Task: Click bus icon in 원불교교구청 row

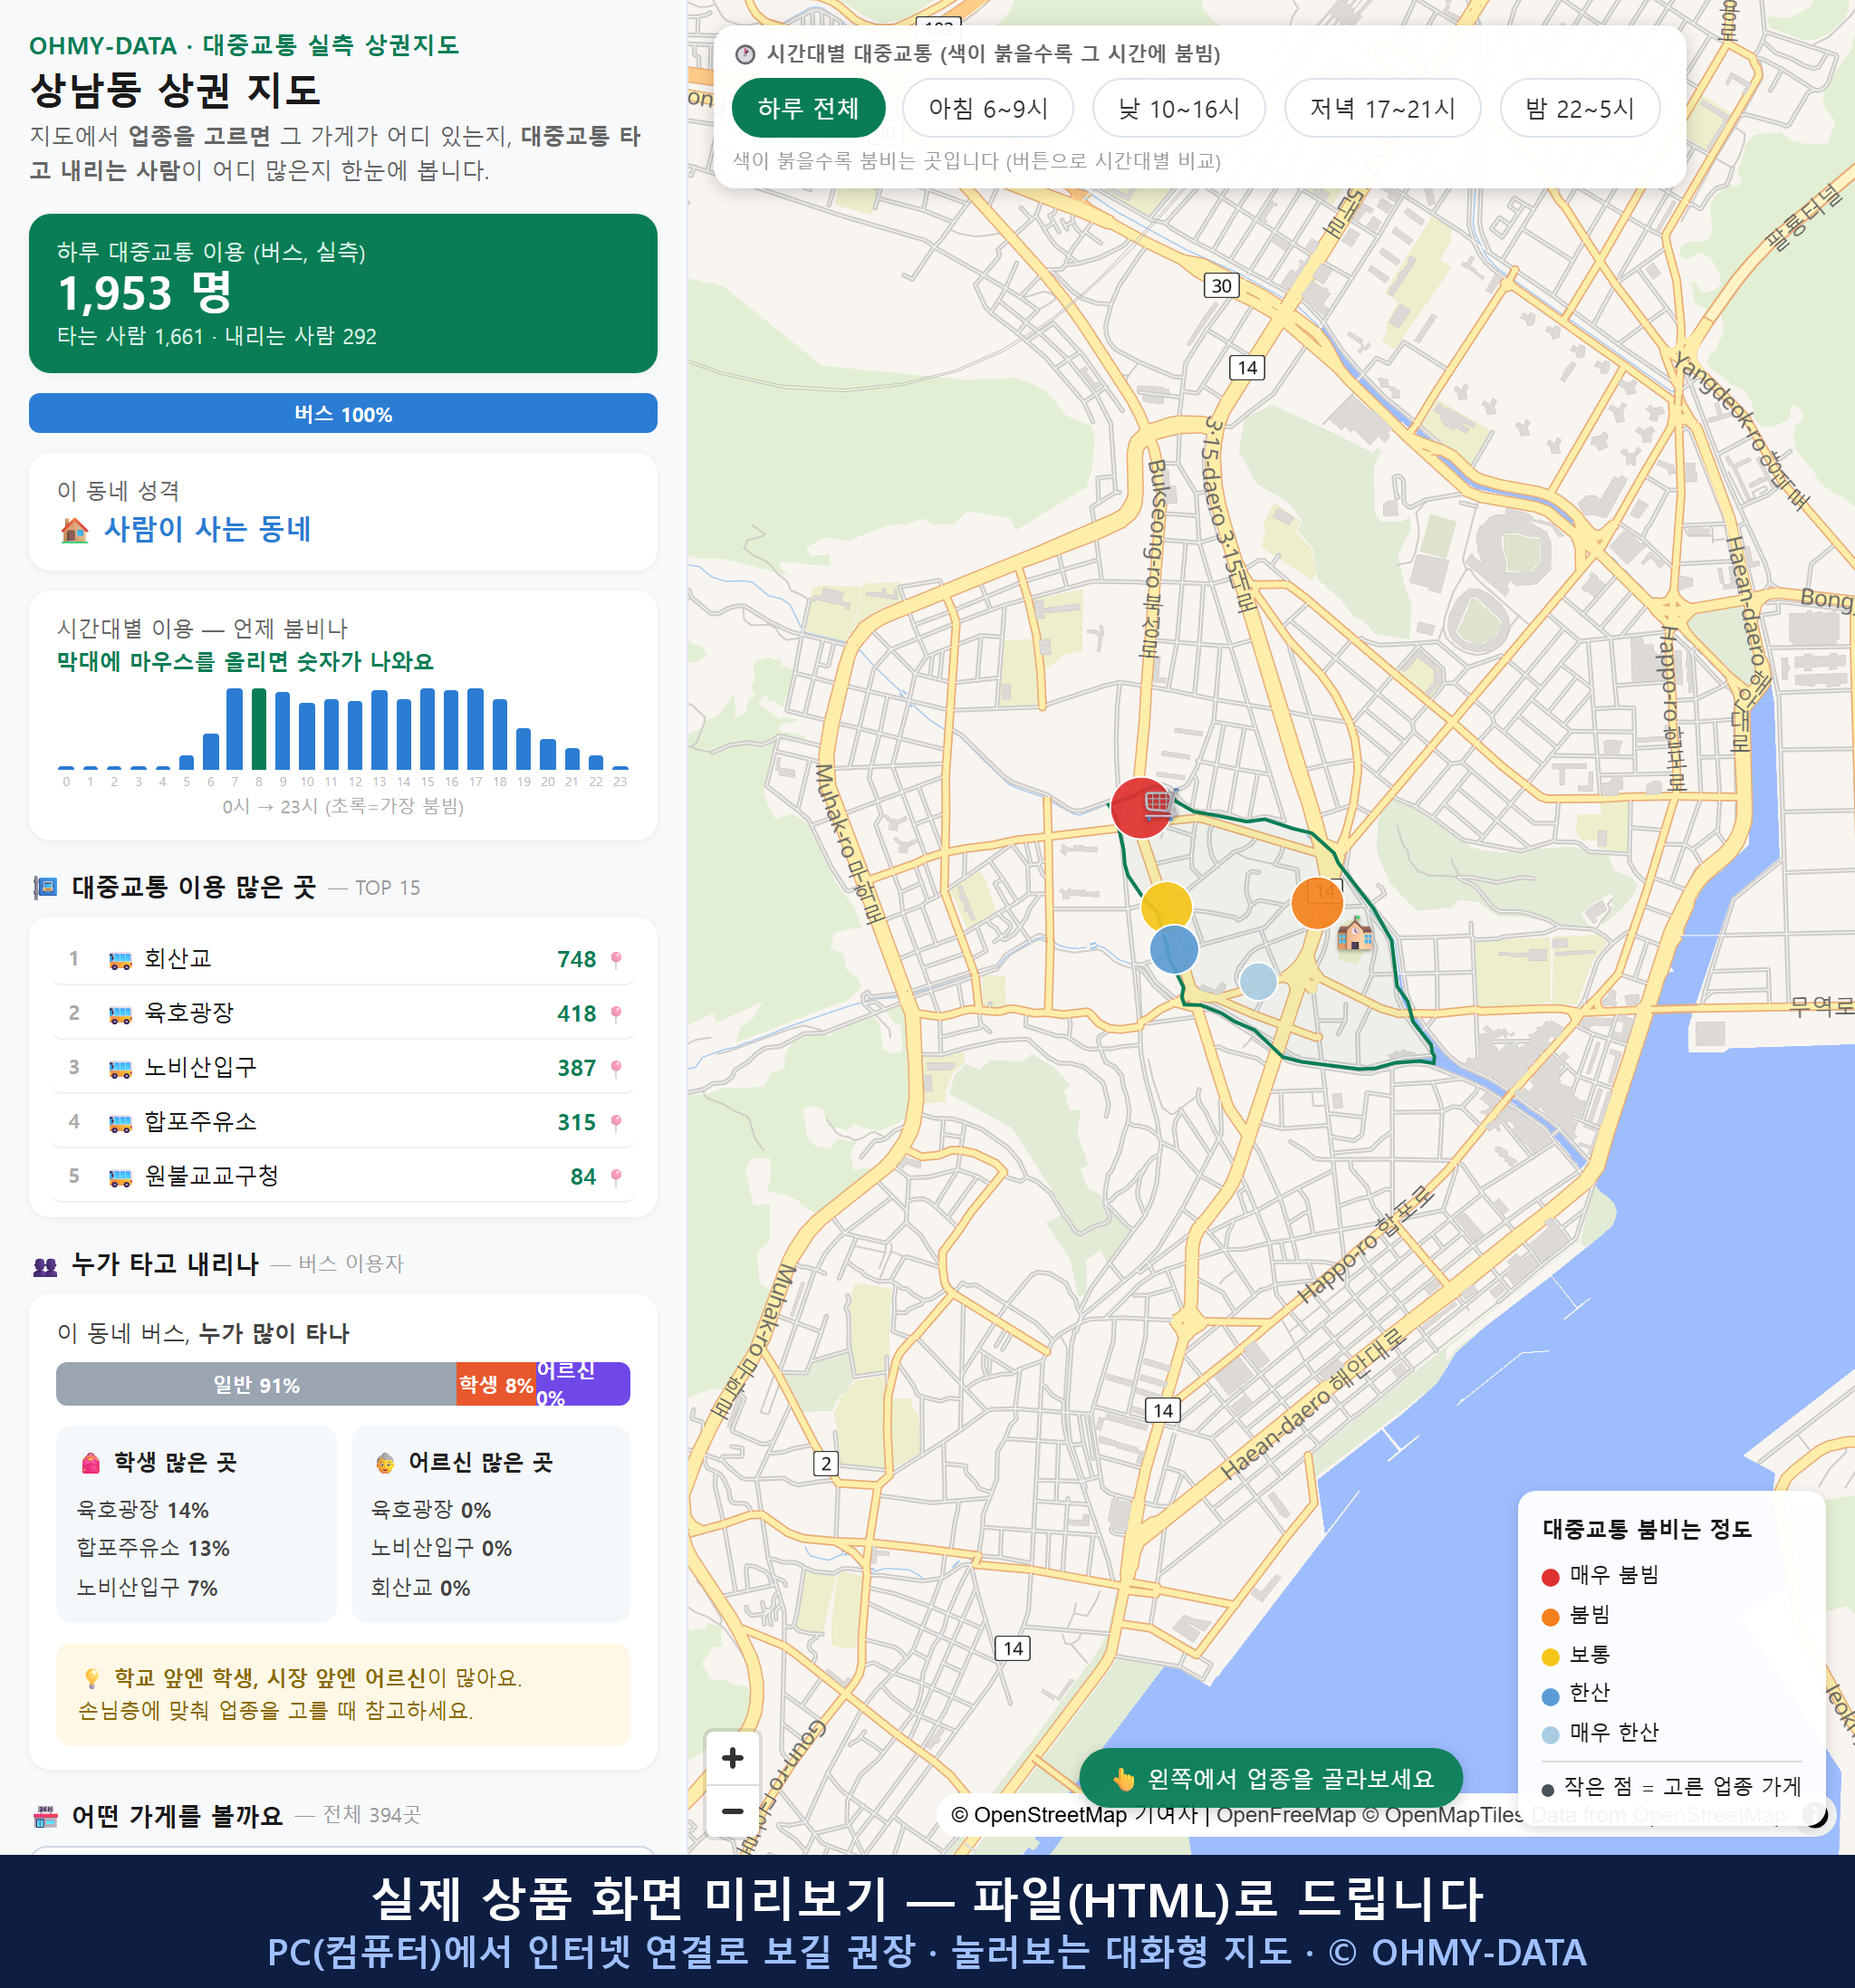Action: click(x=120, y=1177)
